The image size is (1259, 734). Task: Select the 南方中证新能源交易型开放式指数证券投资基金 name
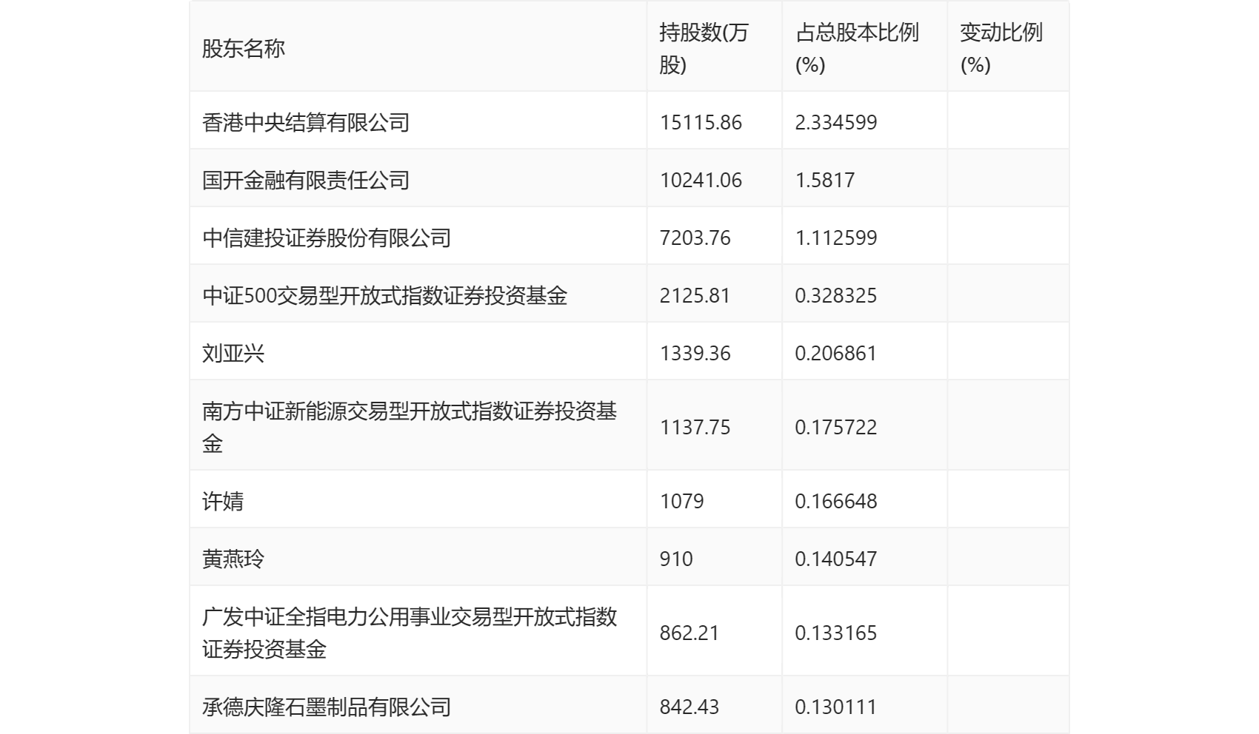point(410,427)
